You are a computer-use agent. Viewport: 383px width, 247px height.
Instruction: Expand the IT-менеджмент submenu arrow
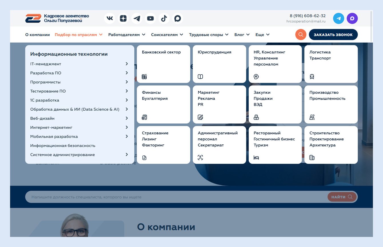pyautogui.click(x=127, y=64)
